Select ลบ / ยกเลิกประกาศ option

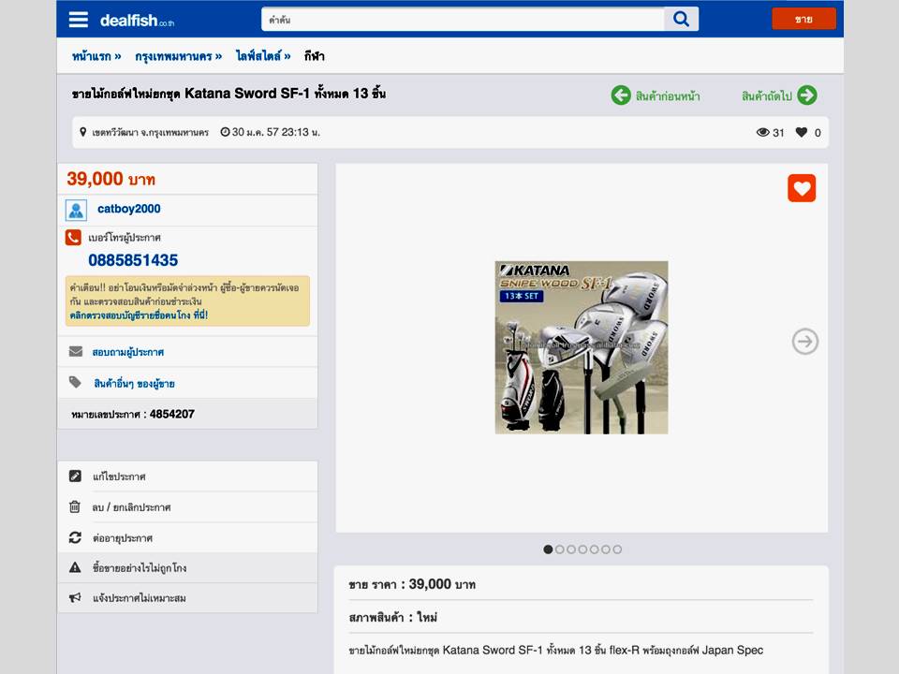point(131,507)
